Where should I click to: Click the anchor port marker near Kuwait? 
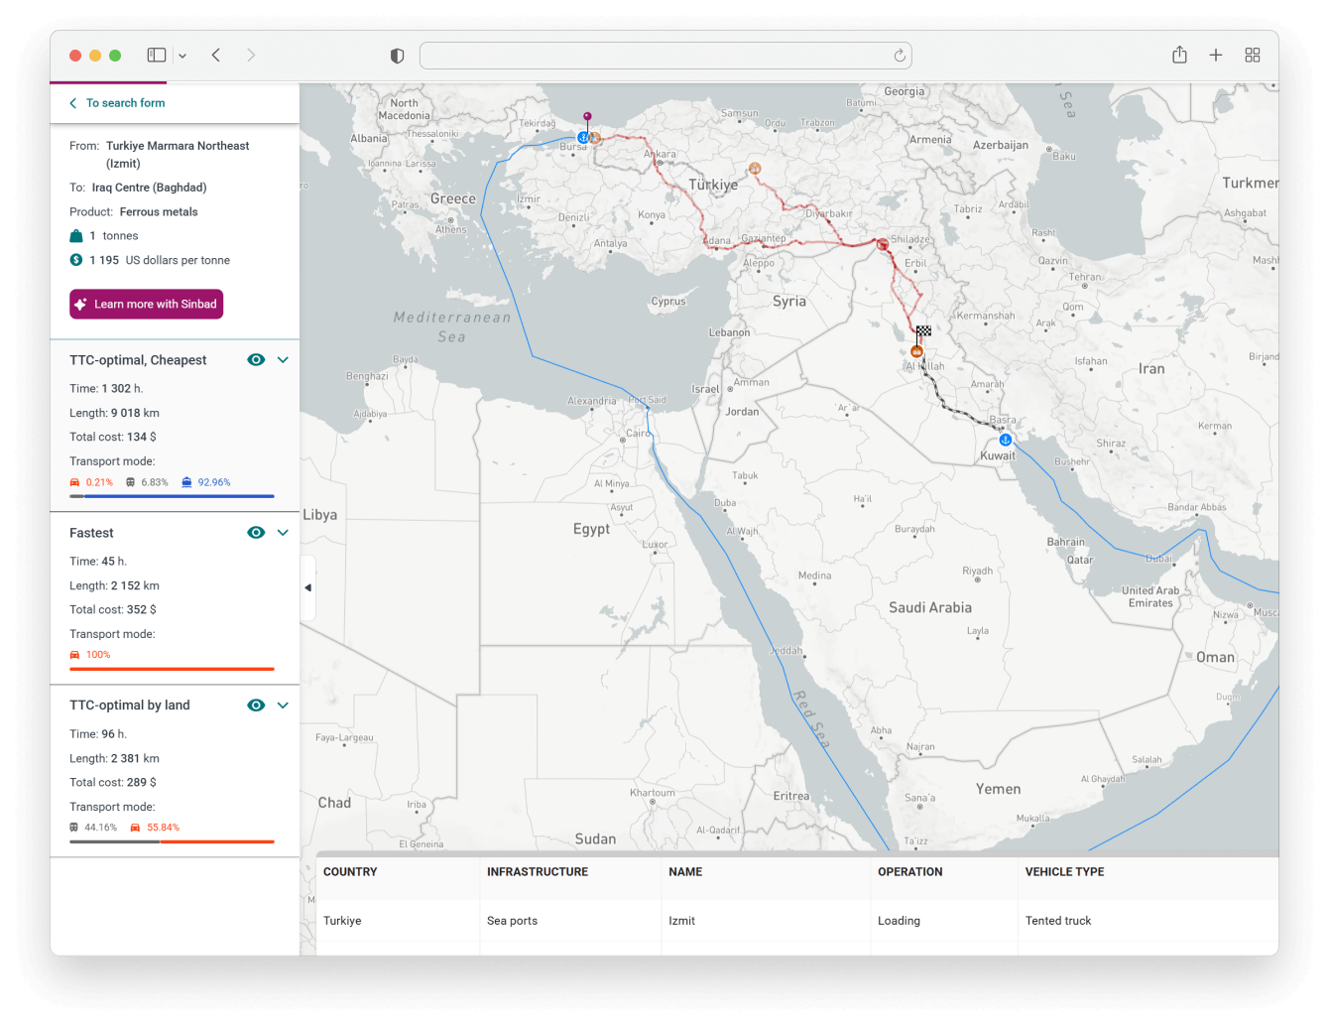(1005, 440)
